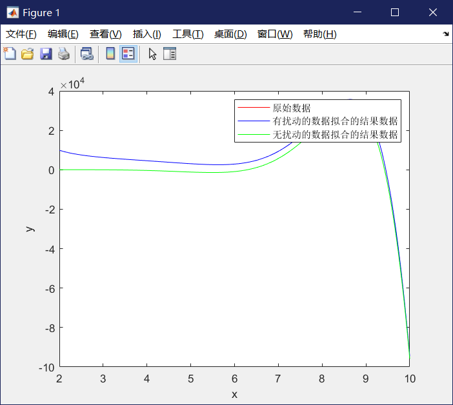This screenshot has width=453, height=405.
Task: Maximize the Figure 1 window
Action: pyautogui.click(x=395, y=12)
